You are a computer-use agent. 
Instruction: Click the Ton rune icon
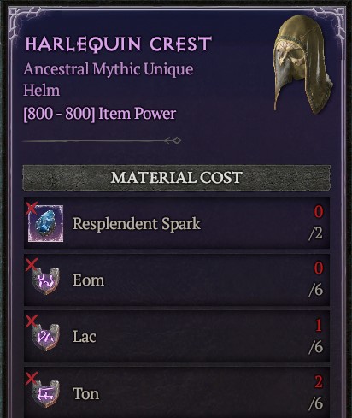(45, 394)
